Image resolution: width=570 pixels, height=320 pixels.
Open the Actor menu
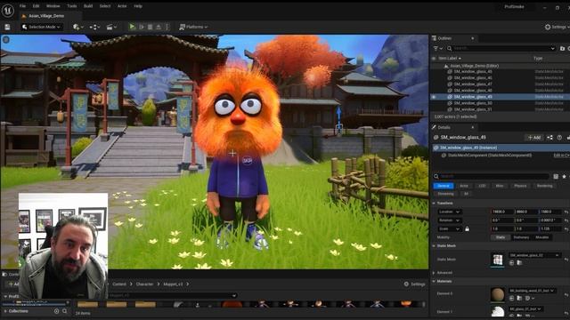[x=122, y=6]
